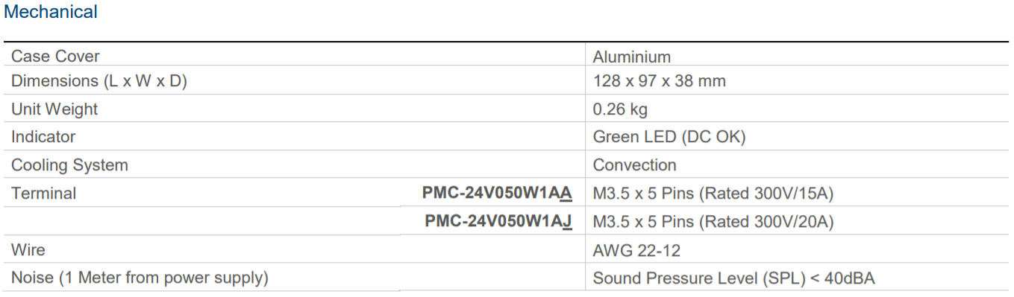
Task: Select the Terminal row label
Action: click(x=43, y=194)
